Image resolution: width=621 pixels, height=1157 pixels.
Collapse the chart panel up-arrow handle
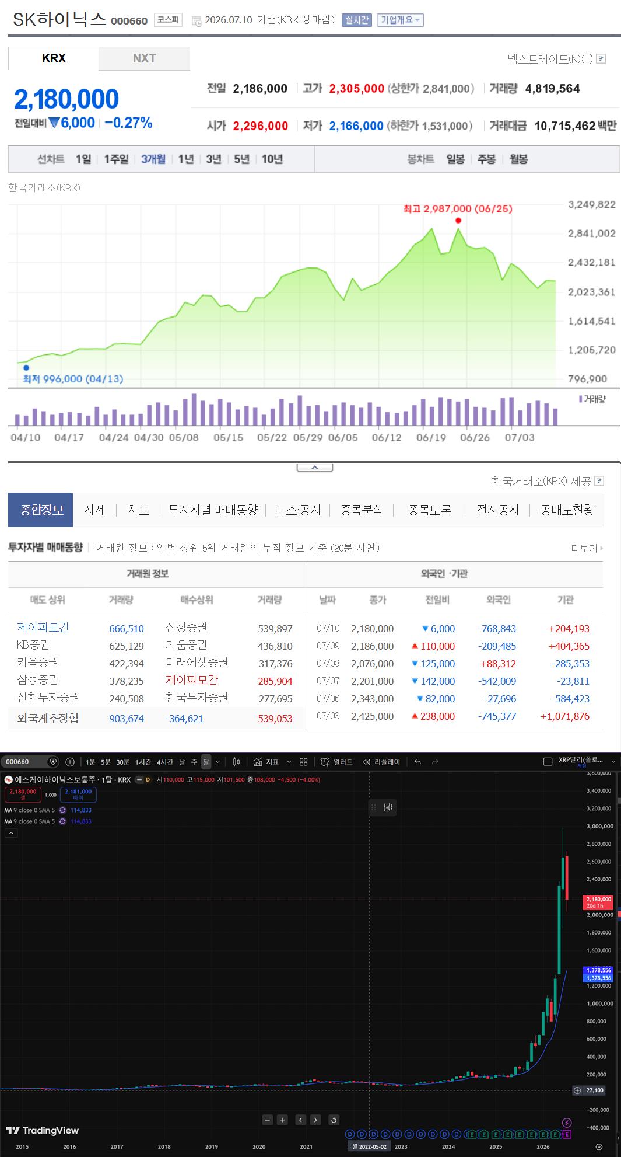[x=315, y=467]
